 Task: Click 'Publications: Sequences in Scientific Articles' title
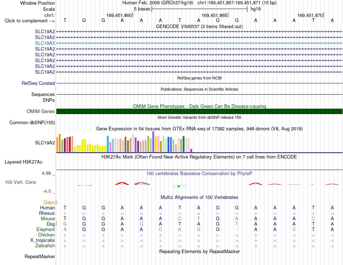coord(199,89)
